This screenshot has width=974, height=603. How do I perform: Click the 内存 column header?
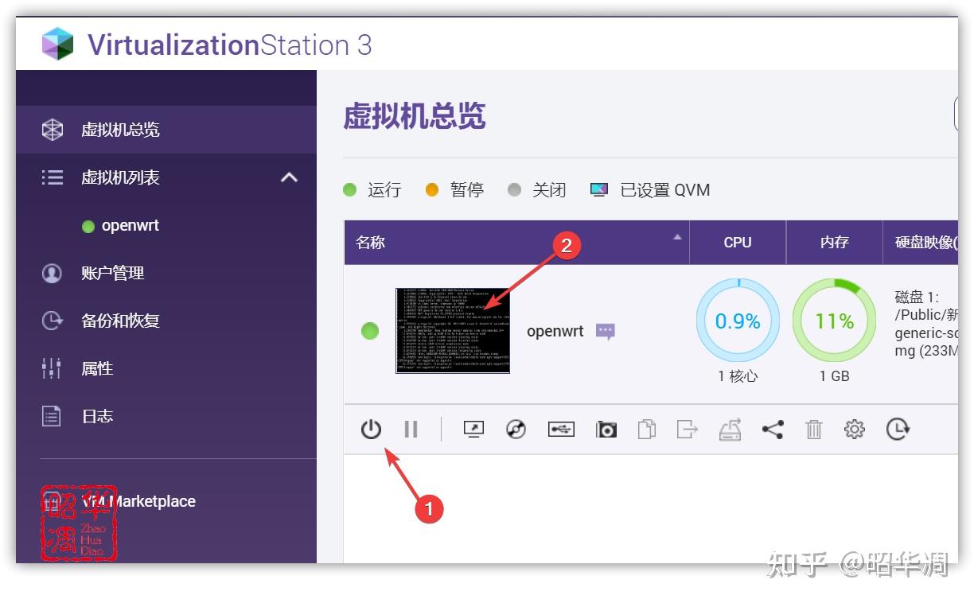click(x=835, y=243)
